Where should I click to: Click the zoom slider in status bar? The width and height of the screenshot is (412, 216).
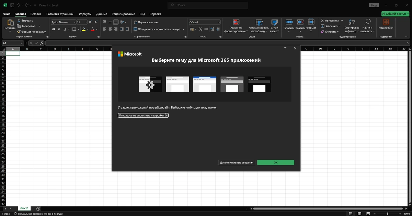(x=387, y=214)
